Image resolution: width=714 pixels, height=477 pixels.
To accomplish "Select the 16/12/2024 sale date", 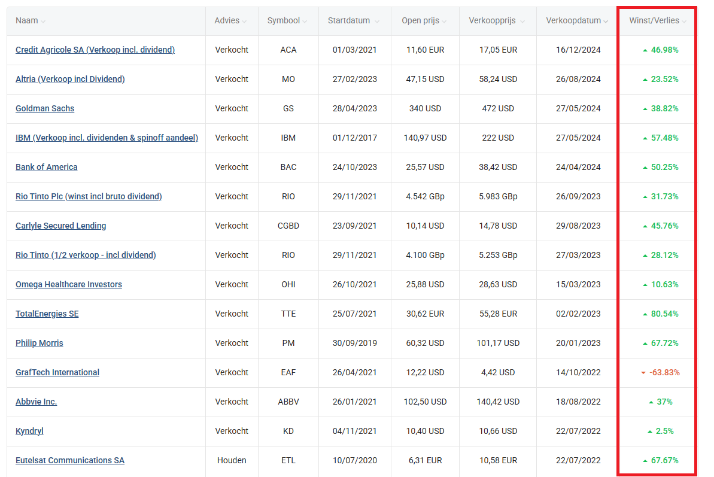I will [x=578, y=50].
